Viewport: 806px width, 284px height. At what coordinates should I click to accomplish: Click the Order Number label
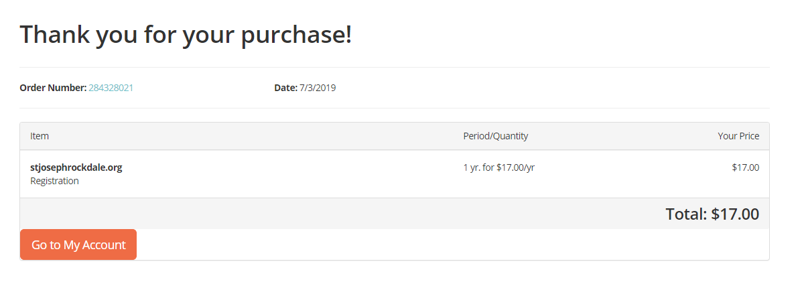point(53,88)
